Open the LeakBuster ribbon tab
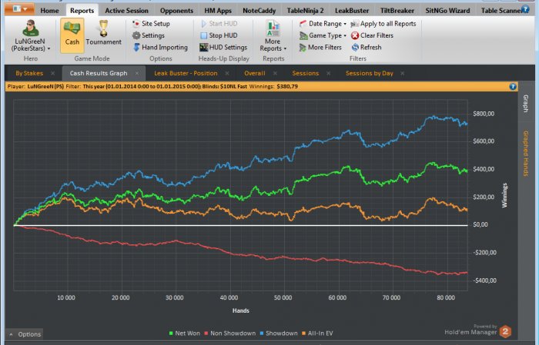The height and width of the screenshot is (345, 539). pyautogui.click(x=352, y=11)
